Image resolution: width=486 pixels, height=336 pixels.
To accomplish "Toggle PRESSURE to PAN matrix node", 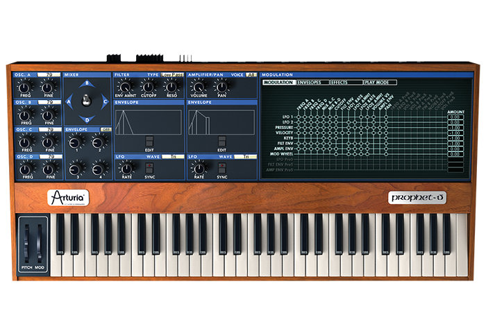I will tap(386, 128).
